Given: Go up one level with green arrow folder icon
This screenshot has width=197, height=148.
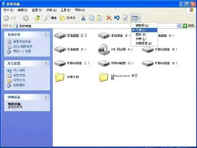Looking at the screenshot, I should pos(38,18).
